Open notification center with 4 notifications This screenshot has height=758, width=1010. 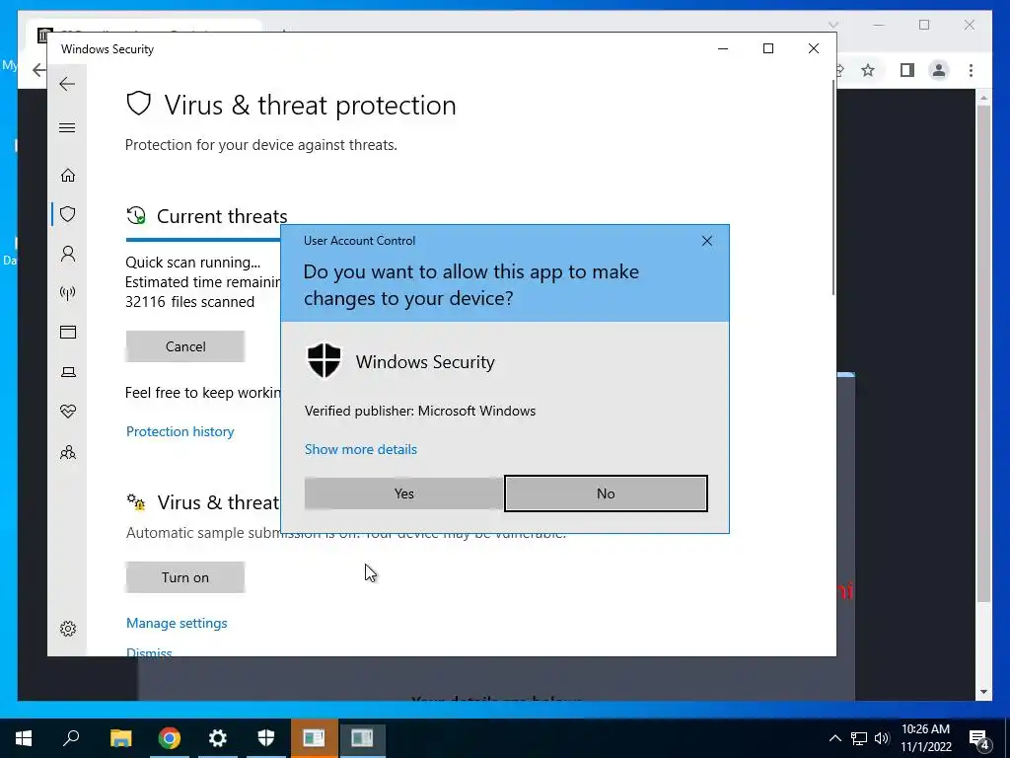tap(979, 739)
